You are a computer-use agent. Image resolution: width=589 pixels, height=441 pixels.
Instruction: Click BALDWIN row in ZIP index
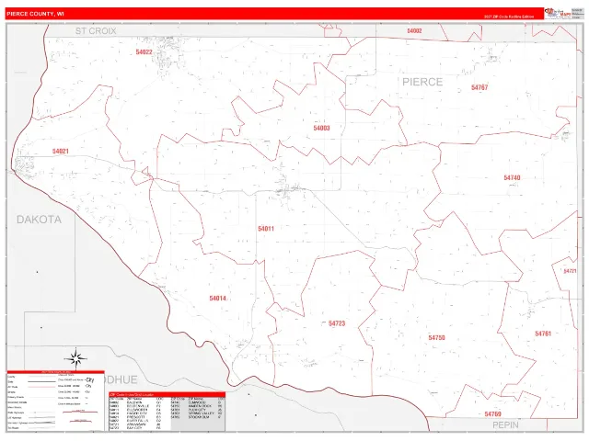coord(137,402)
